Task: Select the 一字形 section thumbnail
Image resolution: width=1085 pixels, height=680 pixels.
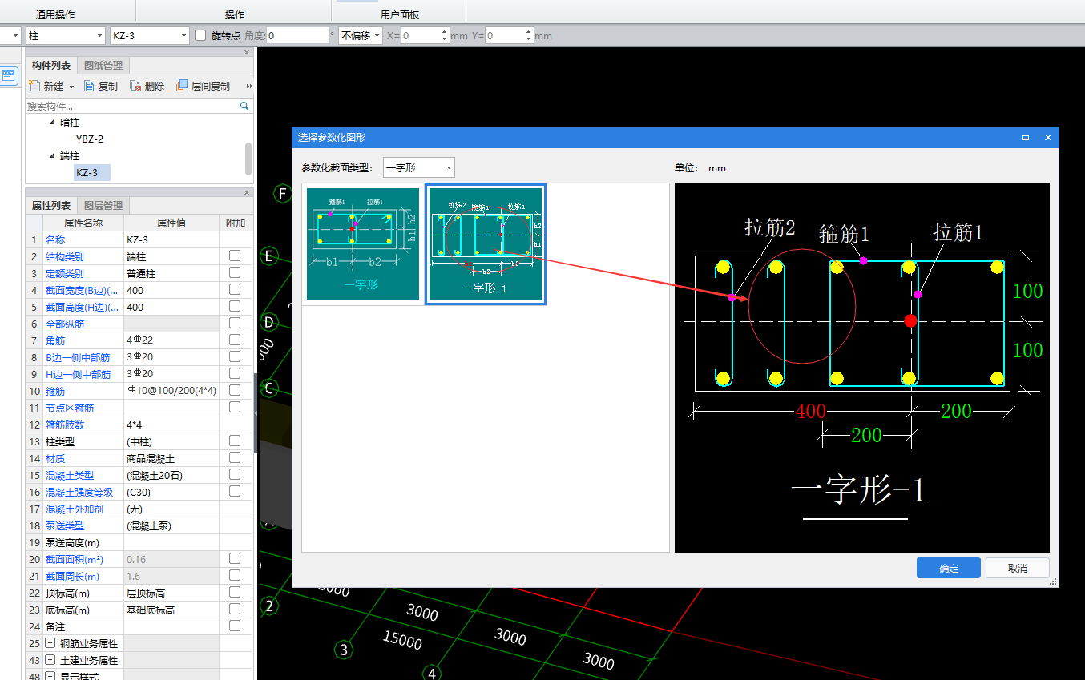Action: pyautogui.click(x=363, y=244)
